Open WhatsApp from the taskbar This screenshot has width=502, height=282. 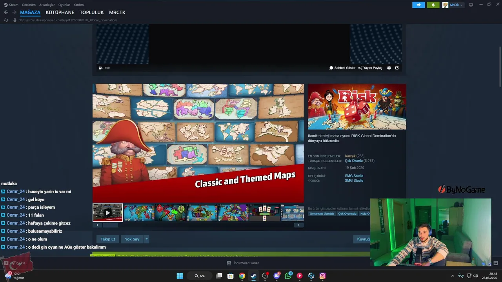coord(288,276)
